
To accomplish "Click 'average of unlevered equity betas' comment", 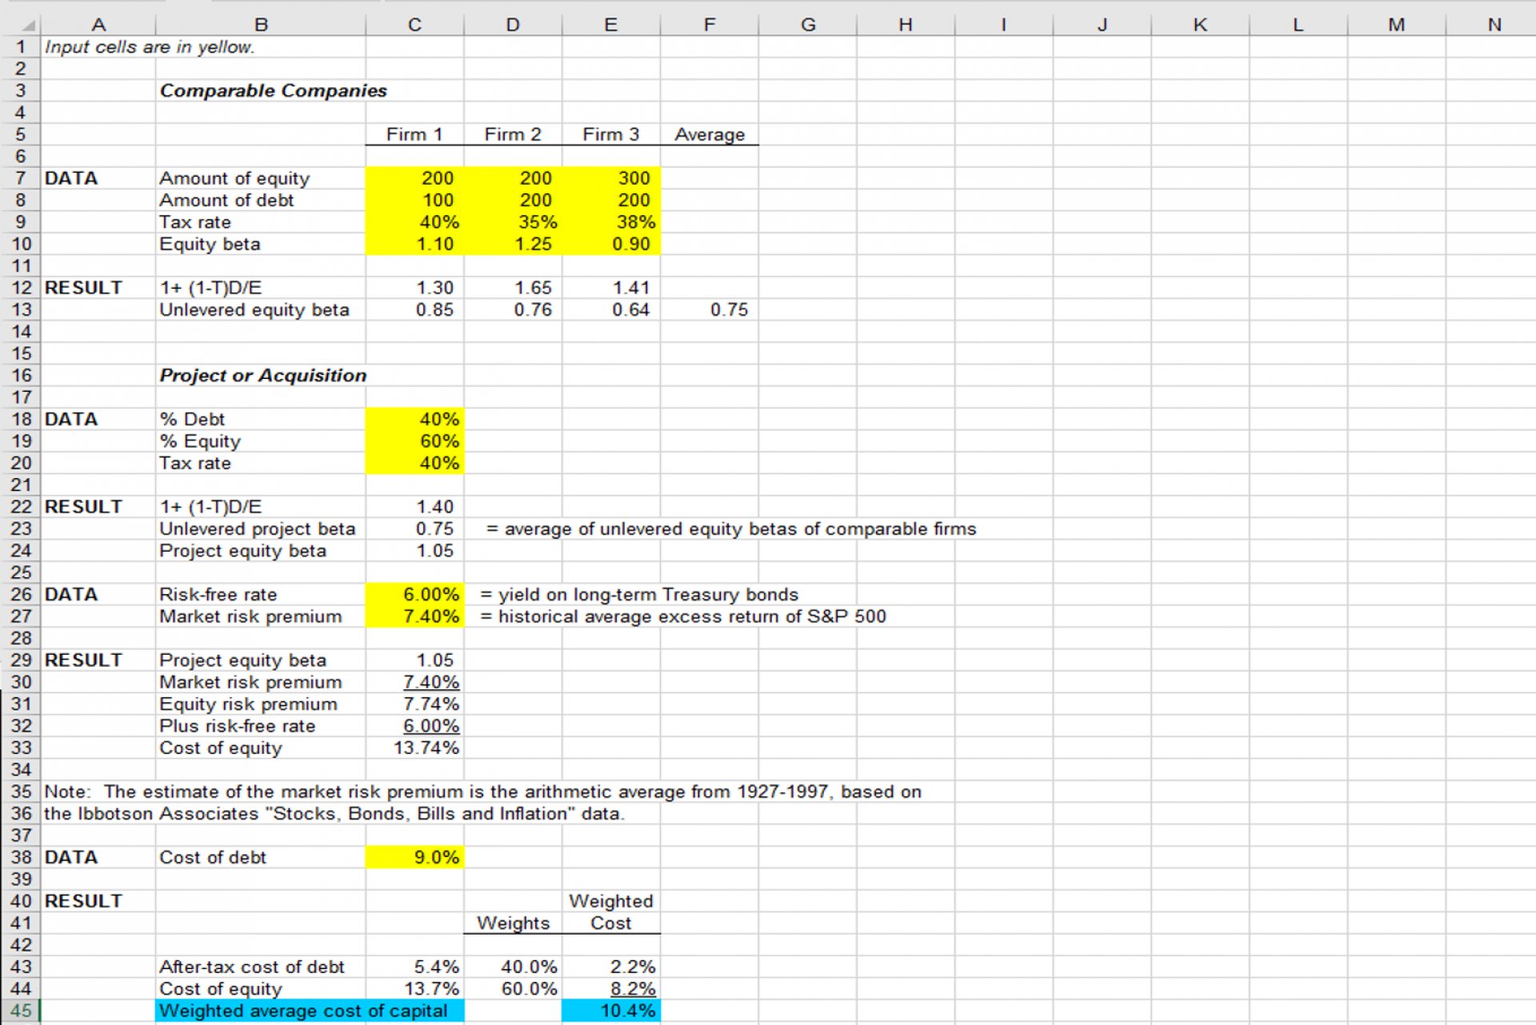I will [x=730, y=528].
